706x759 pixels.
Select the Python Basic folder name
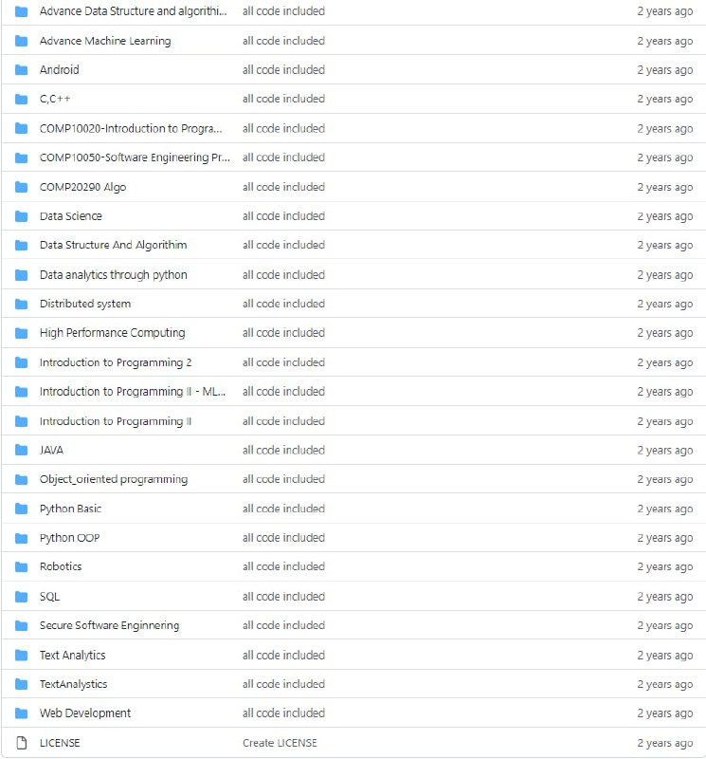tap(70, 509)
